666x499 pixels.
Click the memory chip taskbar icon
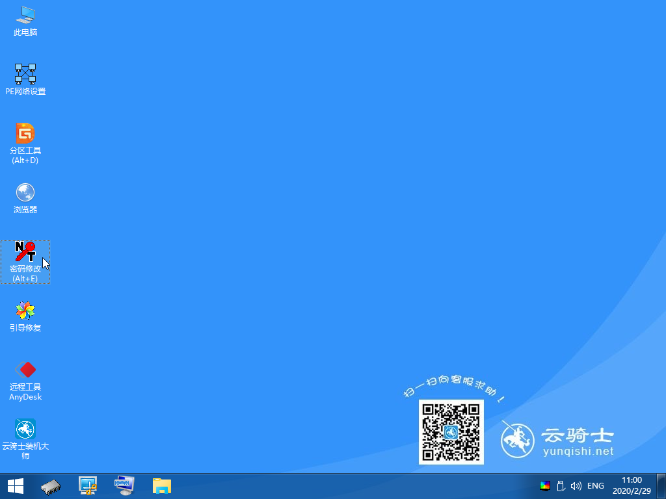click(51, 487)
